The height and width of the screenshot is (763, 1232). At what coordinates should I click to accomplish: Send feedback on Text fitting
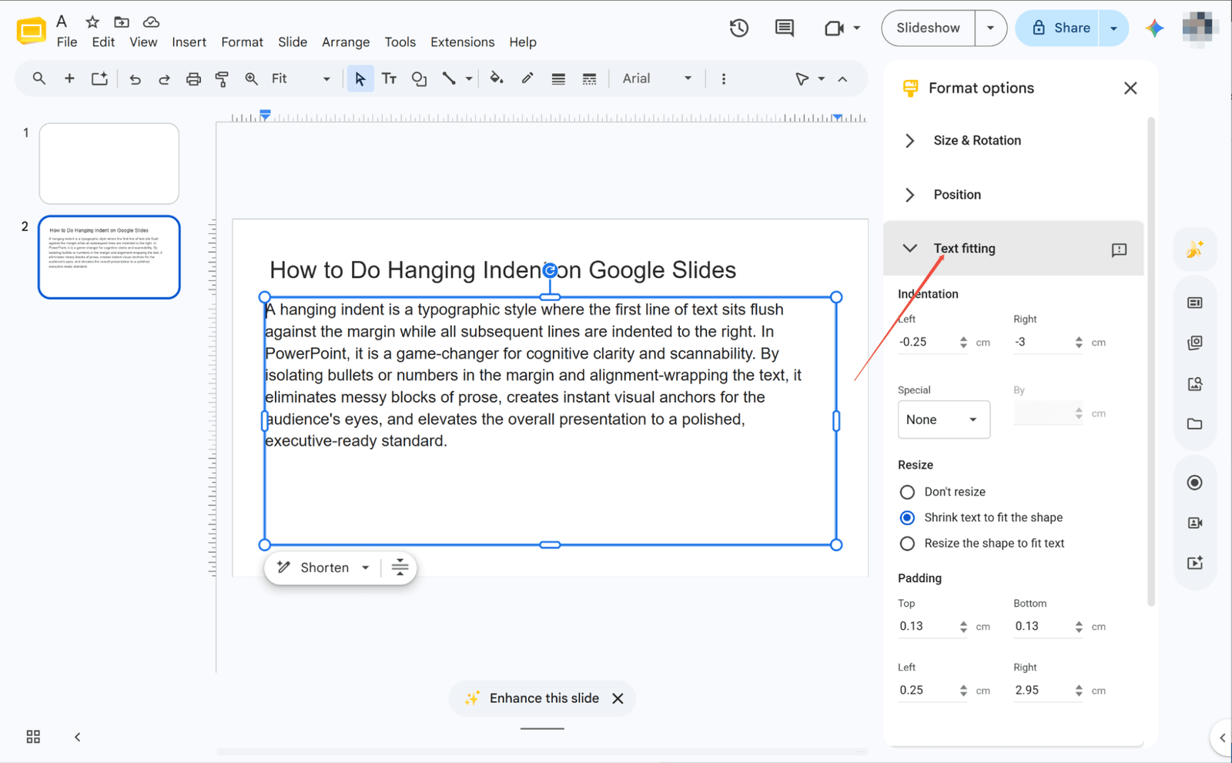click(x=1119, y=249)
